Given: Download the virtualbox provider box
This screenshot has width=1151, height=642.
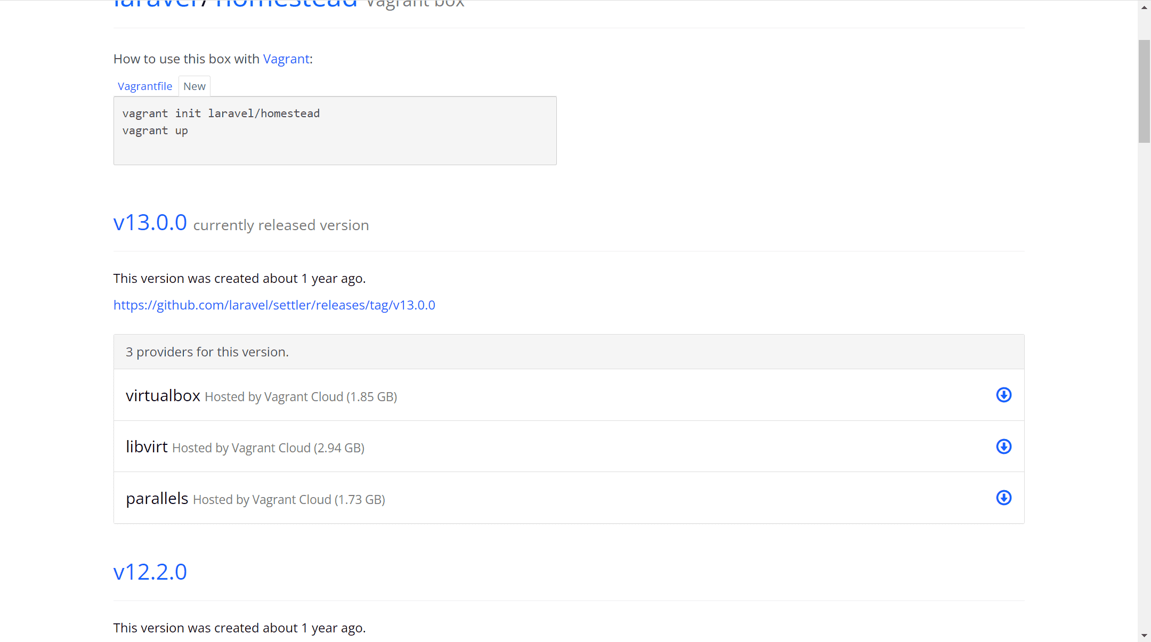Looking at the screenshot, I should tap(1003, 395).
